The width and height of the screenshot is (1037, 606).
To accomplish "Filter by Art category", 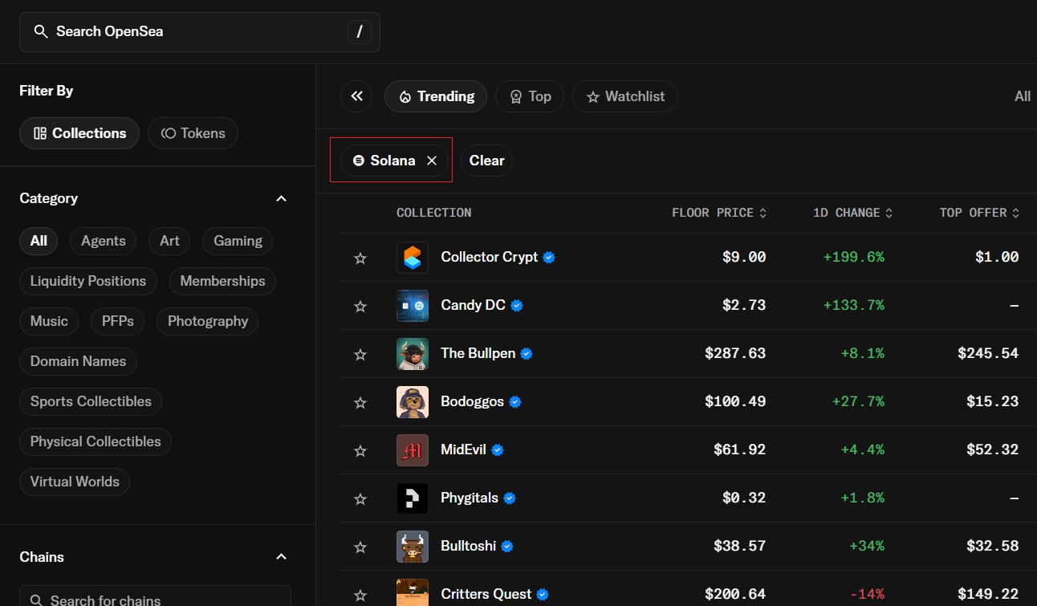I will click(169, 241).
